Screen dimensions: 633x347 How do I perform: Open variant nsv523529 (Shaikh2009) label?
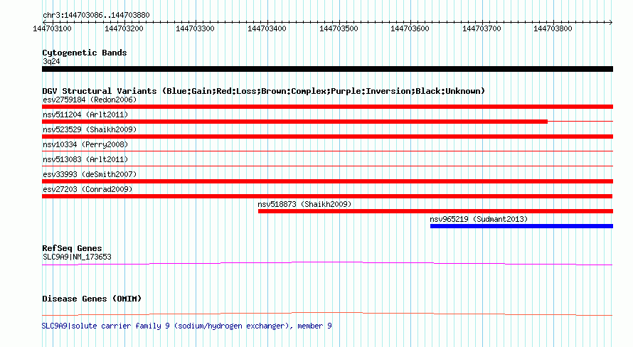(x=90, y=129)
